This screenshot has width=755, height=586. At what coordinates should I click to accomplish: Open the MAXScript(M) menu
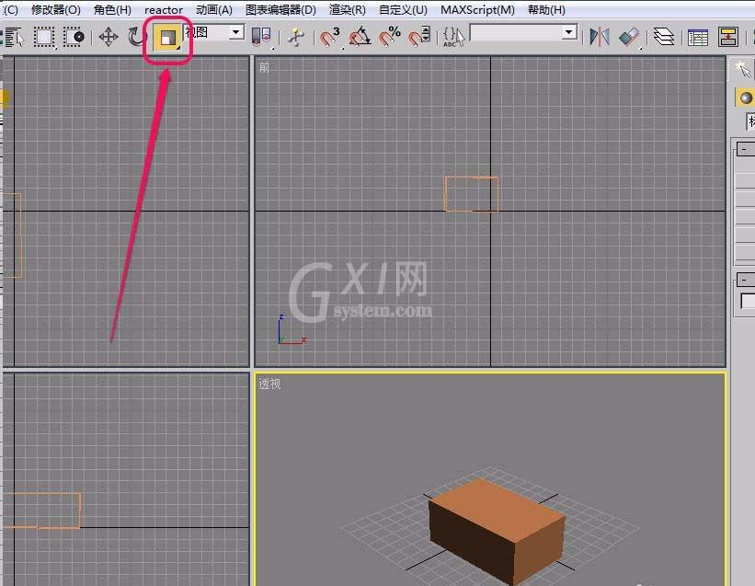click(477, 9)
